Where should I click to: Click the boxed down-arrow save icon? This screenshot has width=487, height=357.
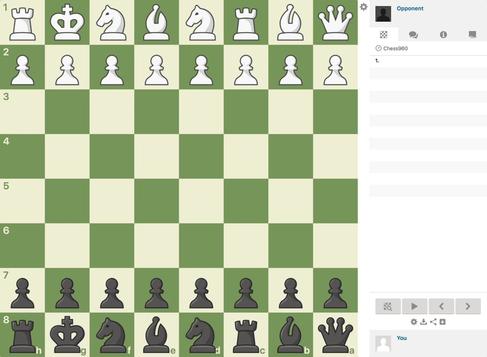pyautogui.click(x=443, y=322)
